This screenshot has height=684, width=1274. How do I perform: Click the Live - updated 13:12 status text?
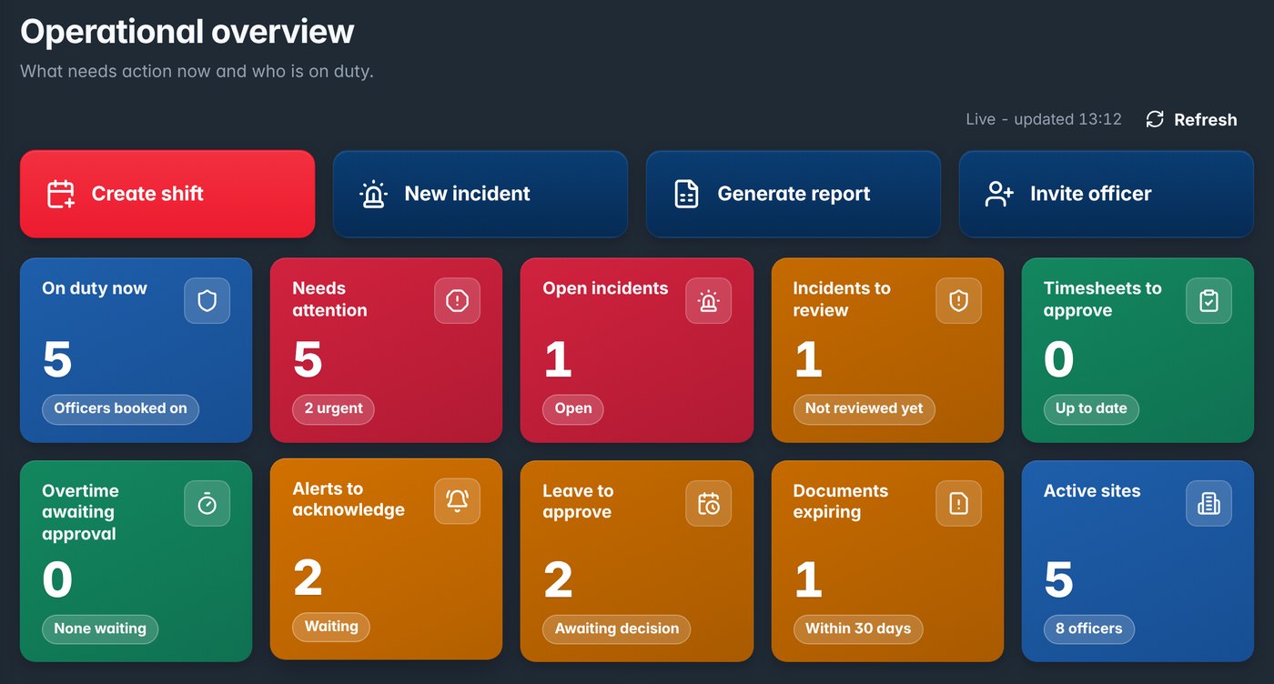(x=1043, y=119)
